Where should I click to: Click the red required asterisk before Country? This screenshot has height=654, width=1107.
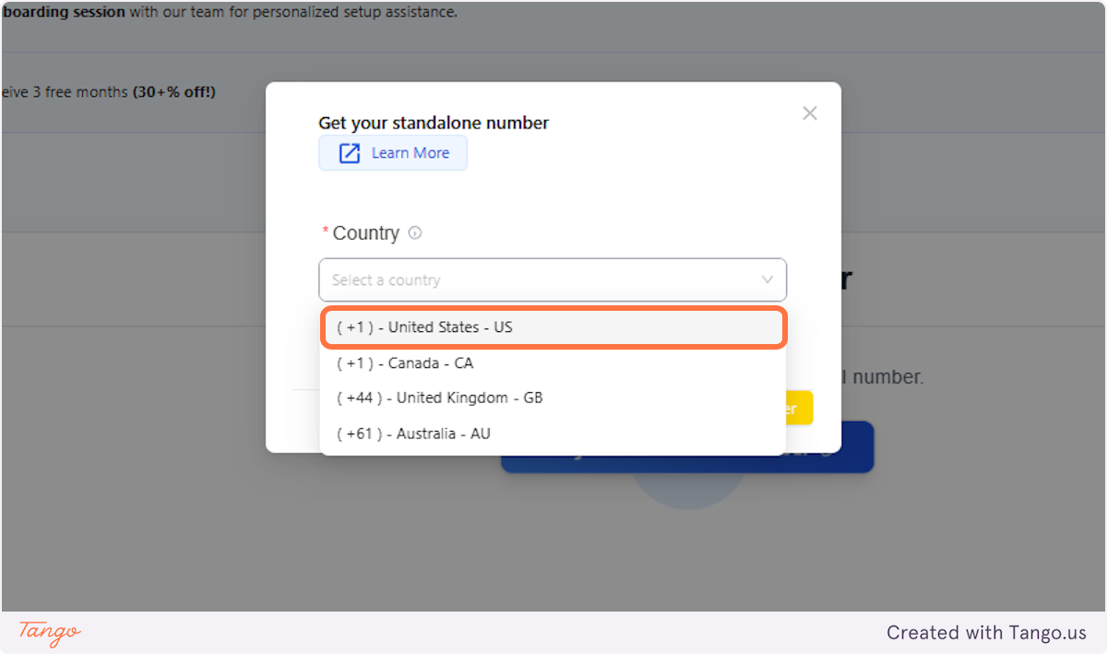click(326, 228)
